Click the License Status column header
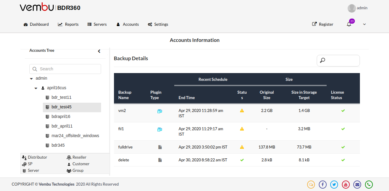This screenshot has height=191, width=389. click(337, 95)
